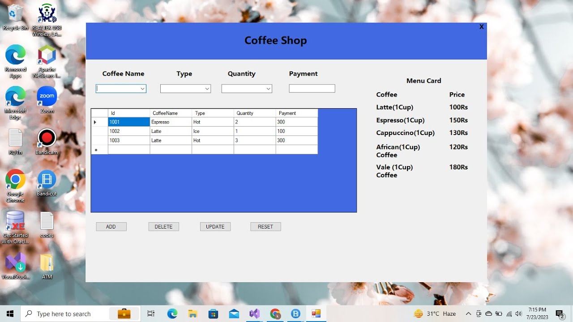Click the UPDATE button
Image resolution: width=573 pixels, height=322 pixels.
pos(215,227)
